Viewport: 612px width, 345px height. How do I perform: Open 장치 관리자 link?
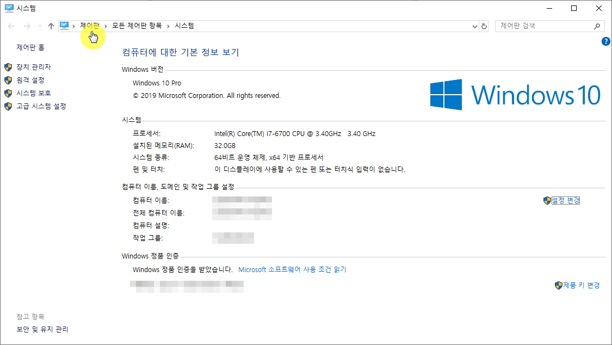(34, 67)
